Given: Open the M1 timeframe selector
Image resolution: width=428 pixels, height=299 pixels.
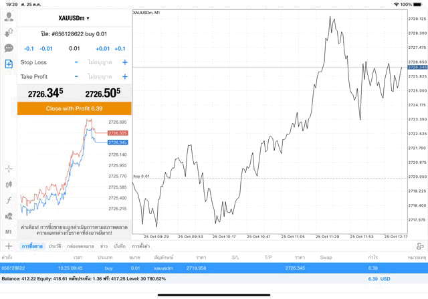Looking at the screenshot, I should [9, 231].
